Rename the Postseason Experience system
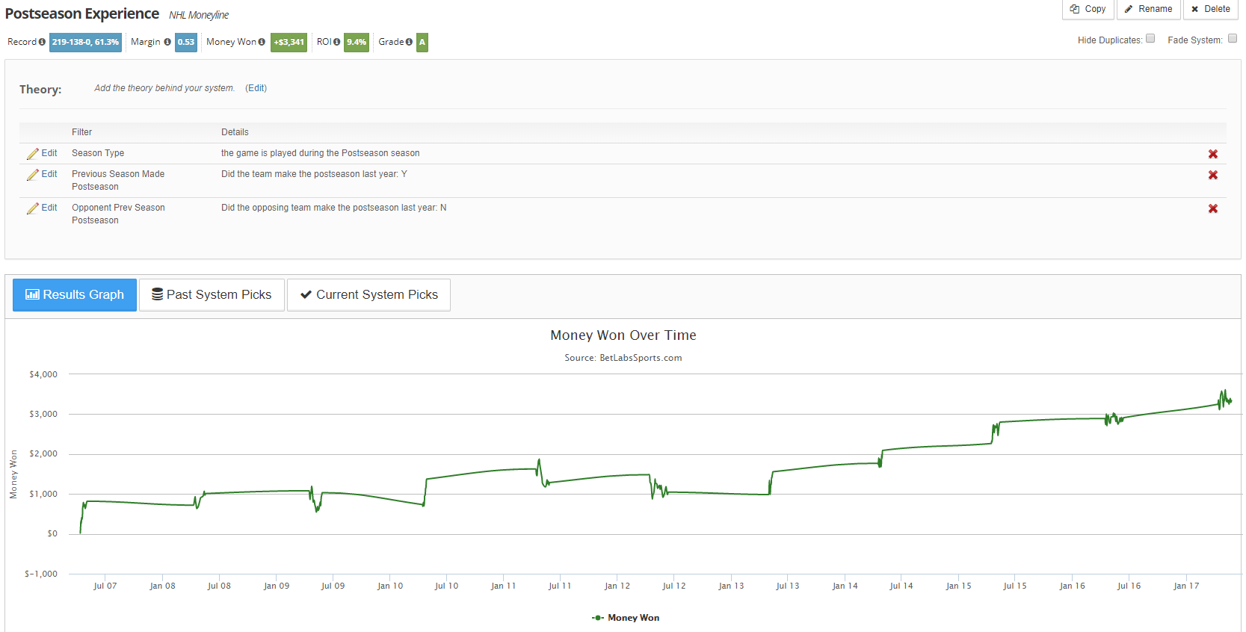 coord(1149,9)
